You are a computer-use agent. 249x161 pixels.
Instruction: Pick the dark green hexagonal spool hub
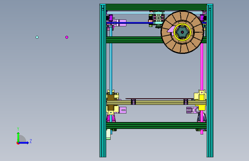click(182, 32)
